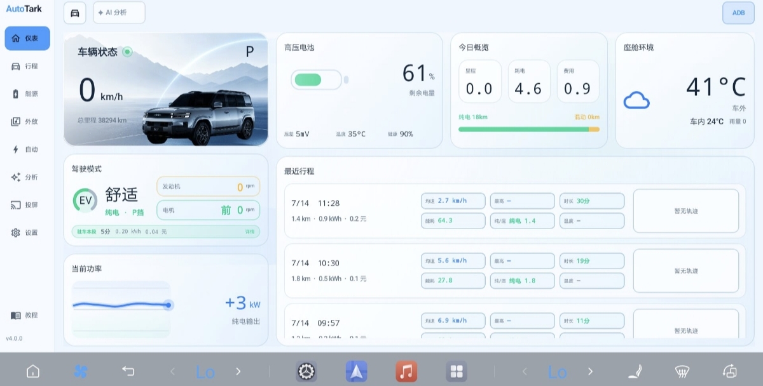Image resolution: width=763 pixels, height=386 pixels.
Task: Click the 耗电 4.6 tile in 今日概览
Action: tap(528, 81)
